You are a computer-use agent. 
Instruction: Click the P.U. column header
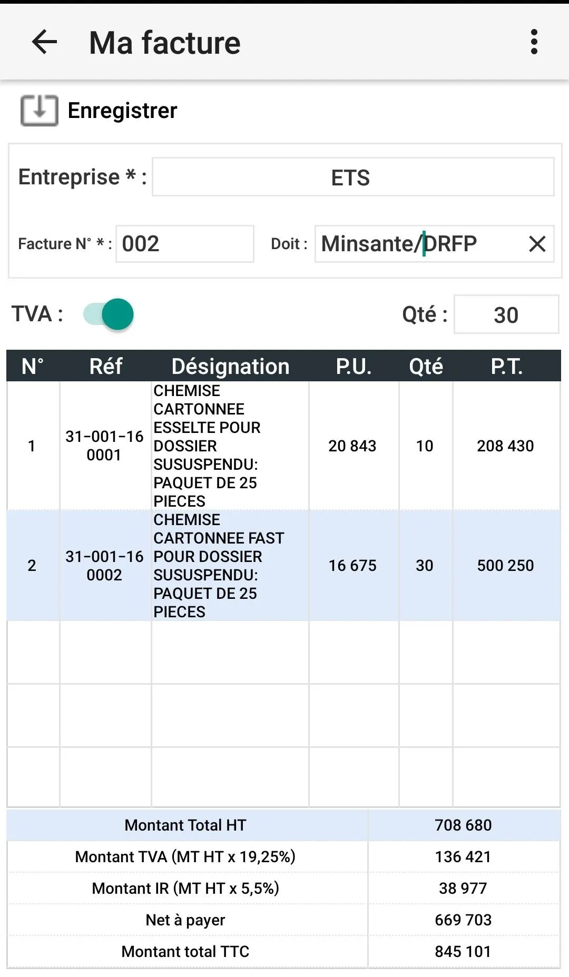(354, 366)
